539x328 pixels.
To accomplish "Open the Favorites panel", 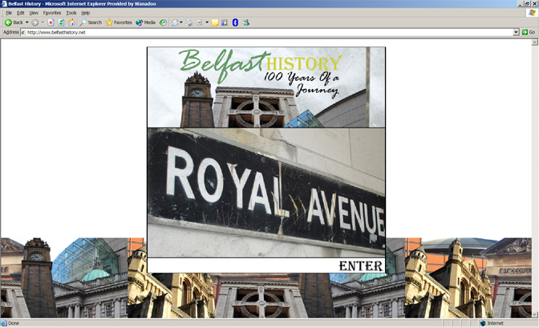I will tap(118, 22).
